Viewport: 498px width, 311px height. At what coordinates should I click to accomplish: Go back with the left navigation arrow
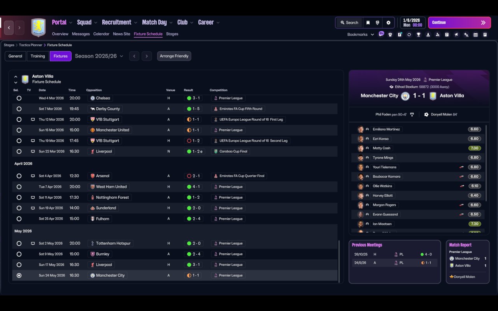click(9, 28)
